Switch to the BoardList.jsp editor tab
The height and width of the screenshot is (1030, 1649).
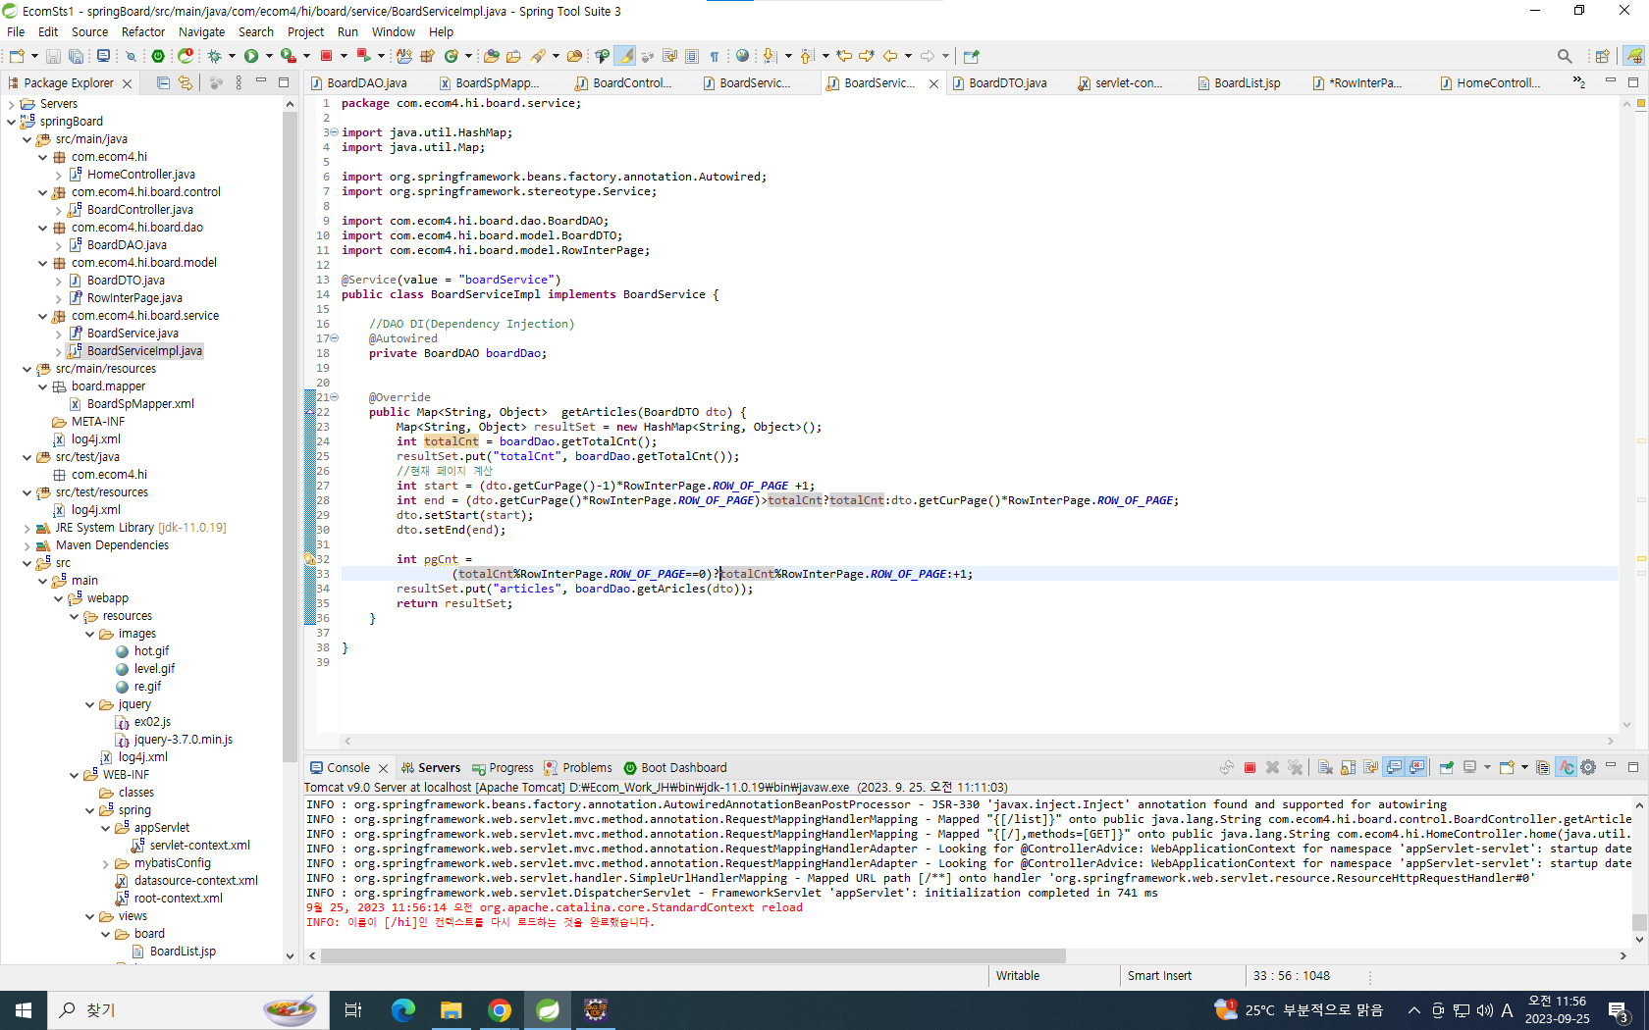coord(1247,83)
